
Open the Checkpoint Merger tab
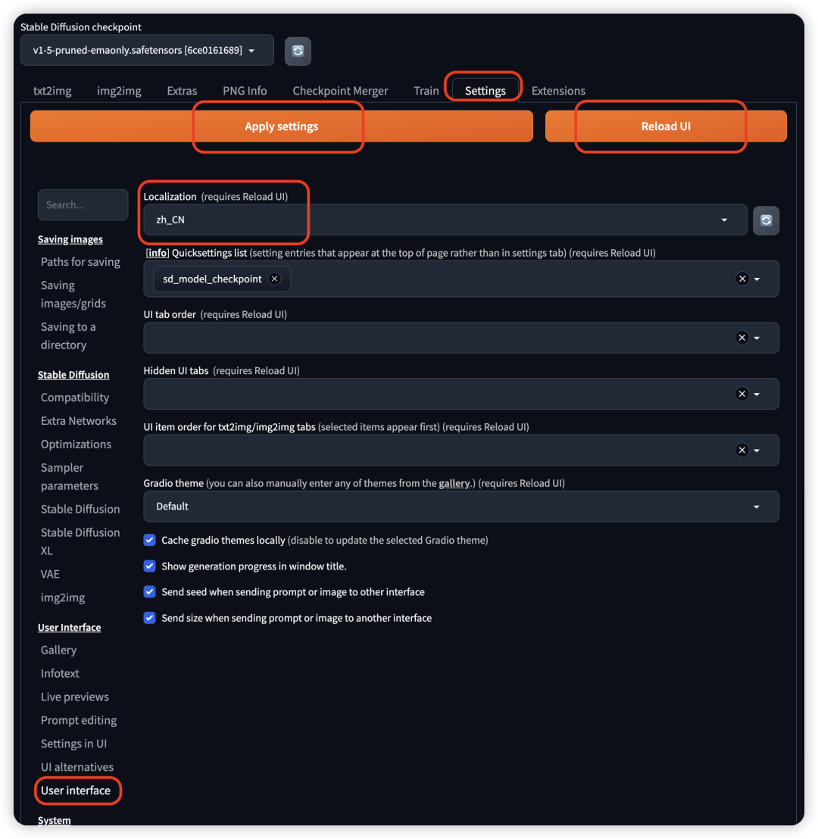click(x=340, y=90)
